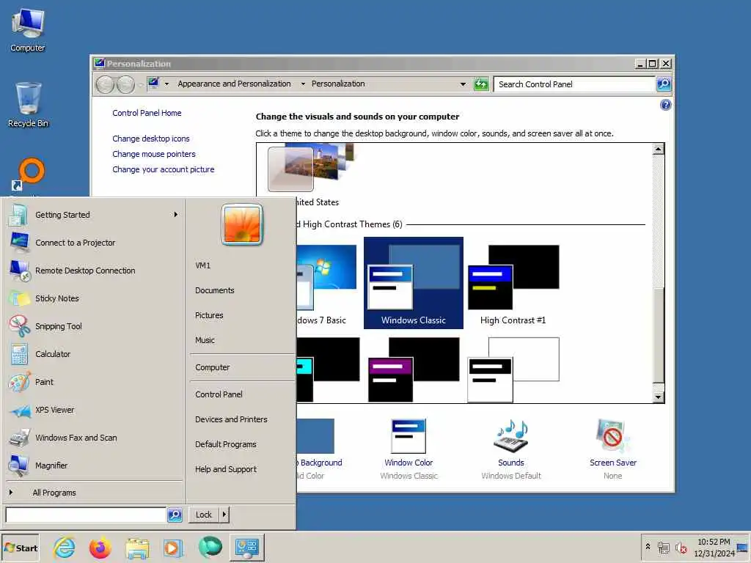
Task: Click the muted volume tray icon
Action: click(681, 548)
